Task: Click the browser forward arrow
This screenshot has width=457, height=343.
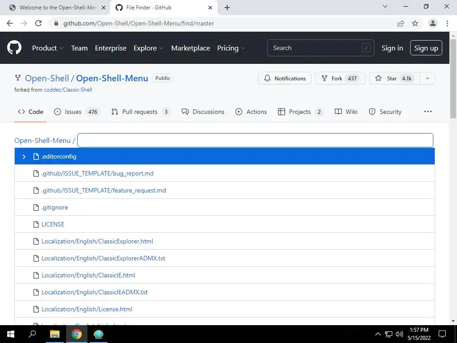Action: click(24, 23)
